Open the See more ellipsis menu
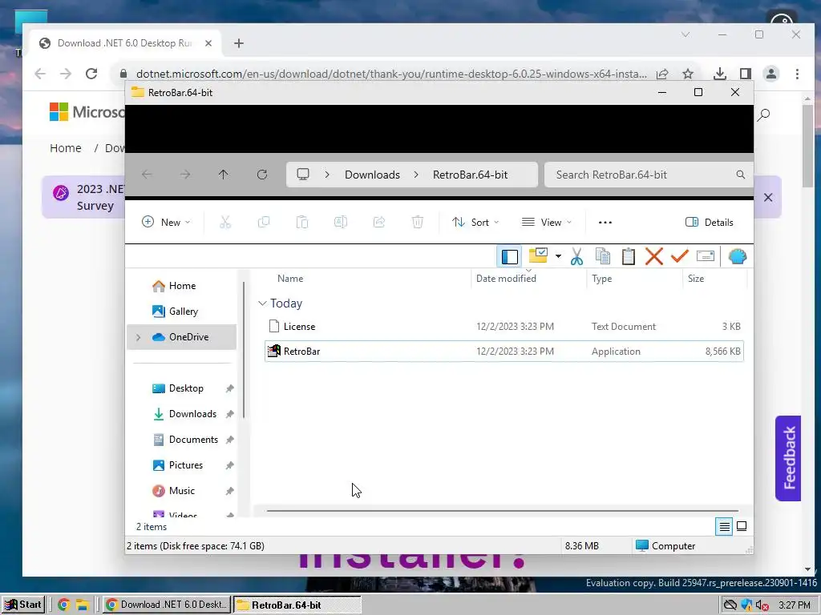The image size is (821, 615). [x=605, y=223]
